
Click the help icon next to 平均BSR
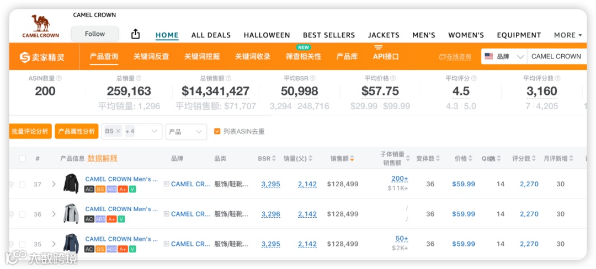coord(312,78)
